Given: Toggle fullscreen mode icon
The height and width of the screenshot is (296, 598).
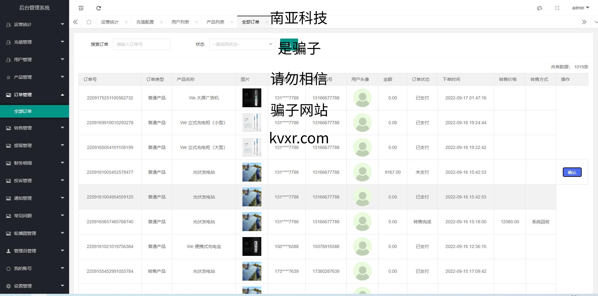Looking at the screenshot, I should pos(557,8).
